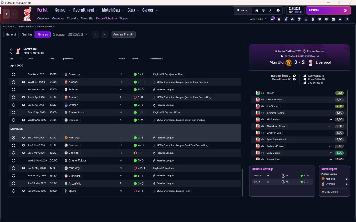The image size is (356, 222).
Task: Open the Bookmarks dropdown
Action: (x=258, y=19)
